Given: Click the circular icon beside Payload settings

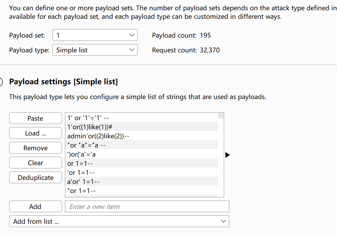Looking at the screenshot, I should [1, 82].
